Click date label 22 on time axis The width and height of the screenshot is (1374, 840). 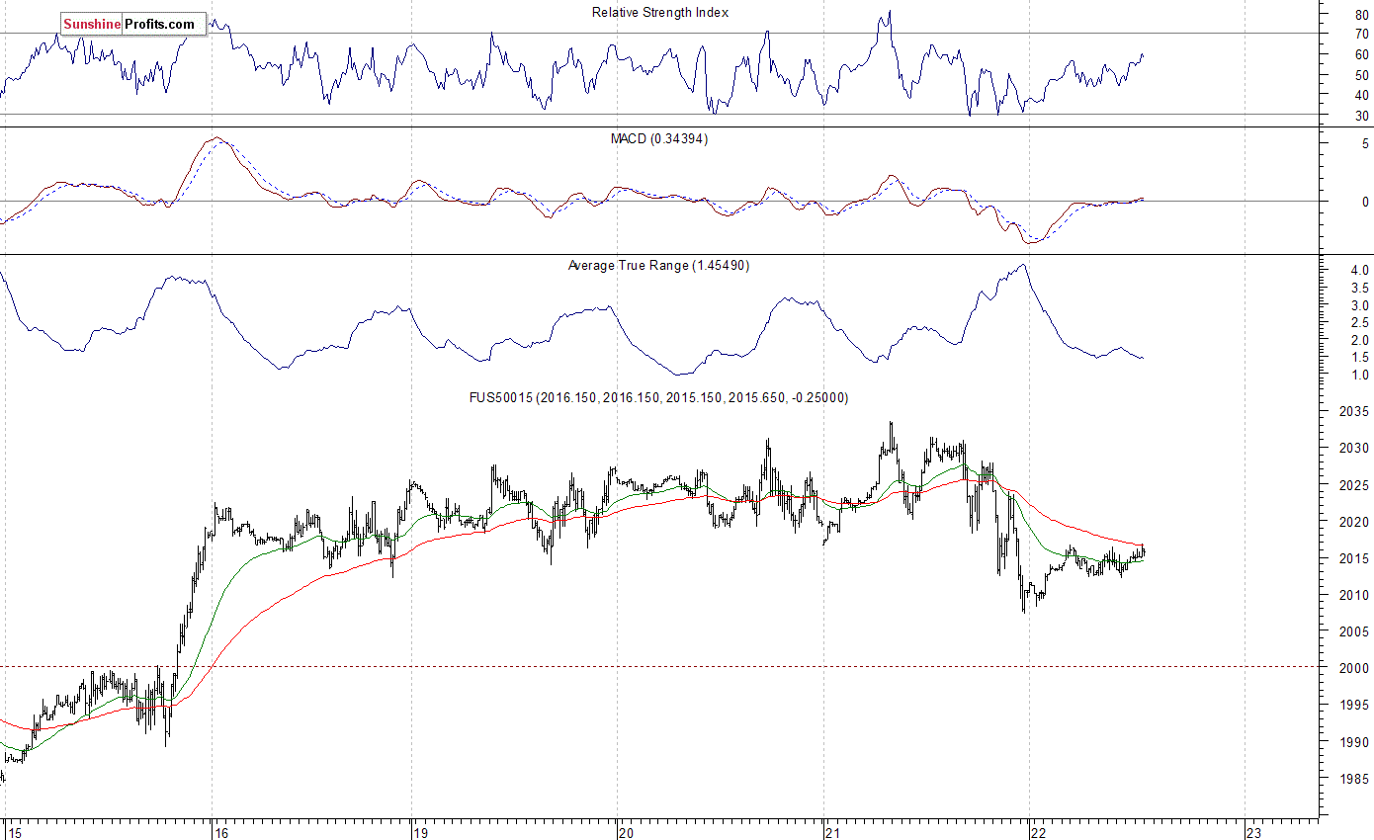[x=1038, y=832]
